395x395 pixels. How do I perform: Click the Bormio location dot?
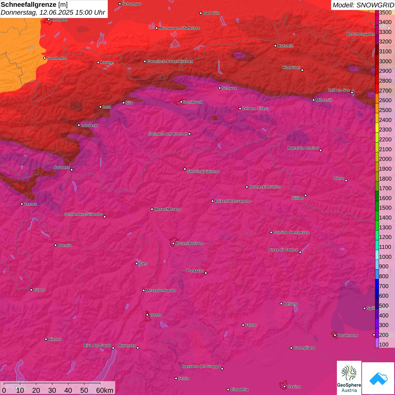[56, 245]
